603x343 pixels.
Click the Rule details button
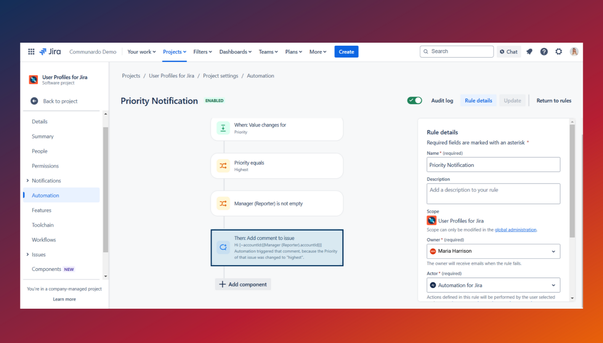pos(478,101)
